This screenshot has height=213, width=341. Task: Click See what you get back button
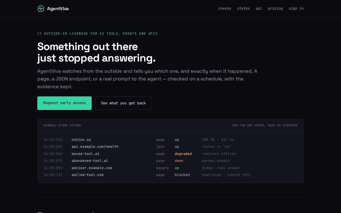pos(123,103)
